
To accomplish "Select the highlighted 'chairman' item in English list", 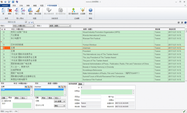I will [x=49, y=90].
